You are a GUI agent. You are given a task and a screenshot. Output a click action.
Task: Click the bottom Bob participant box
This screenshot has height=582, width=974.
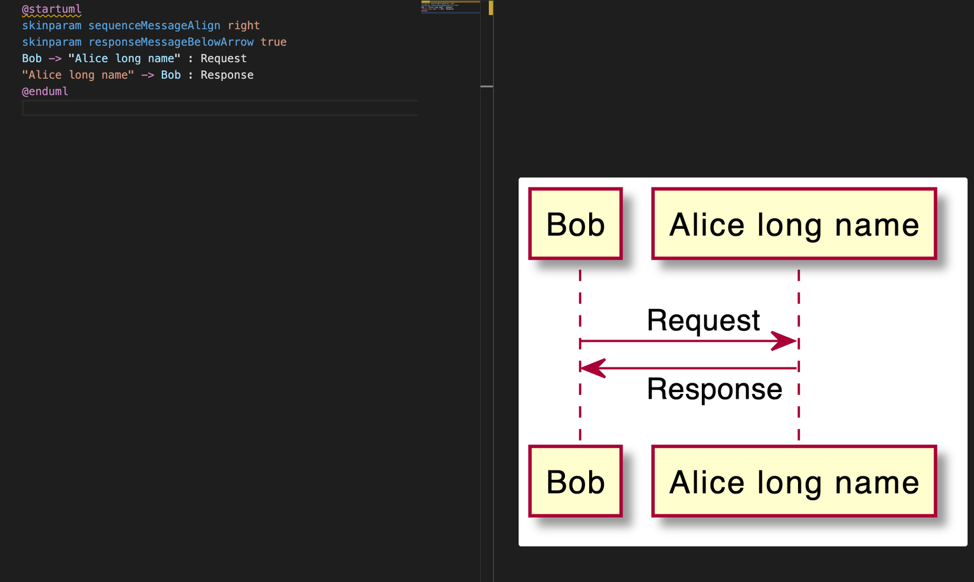click(576, 482)
